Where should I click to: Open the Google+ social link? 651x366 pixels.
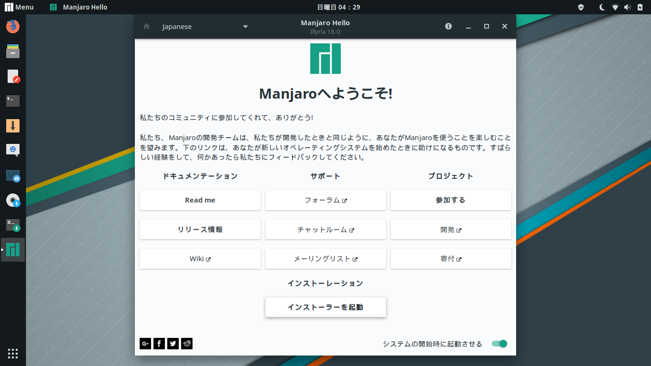pyautogui.click(x=145, y=344)
